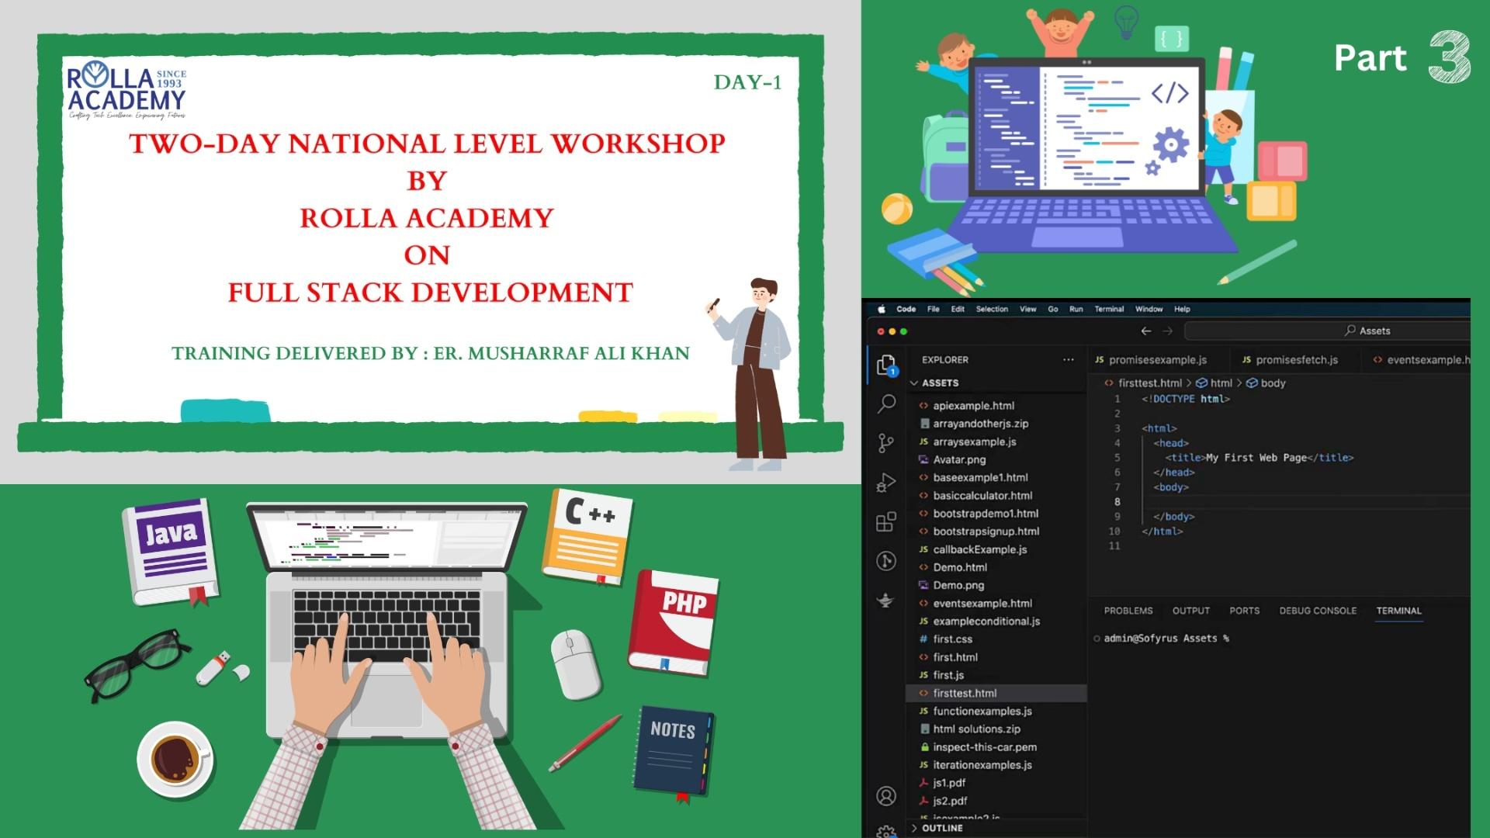Open basiccalculator.html in the file tree
The image size is (1490, 838).
(x=982, y=496)
